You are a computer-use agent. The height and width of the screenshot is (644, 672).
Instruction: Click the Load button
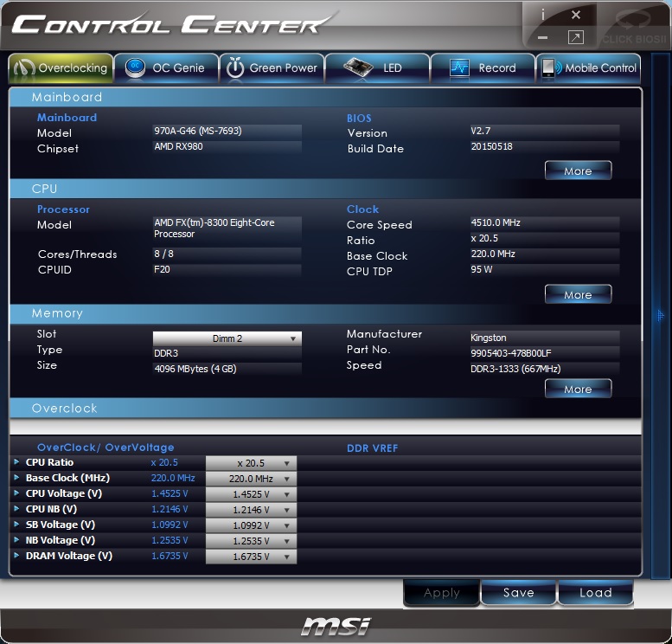(596, 593)
